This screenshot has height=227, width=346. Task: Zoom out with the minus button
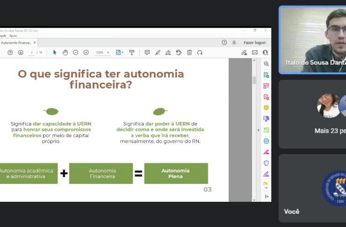tap(76, 53)
